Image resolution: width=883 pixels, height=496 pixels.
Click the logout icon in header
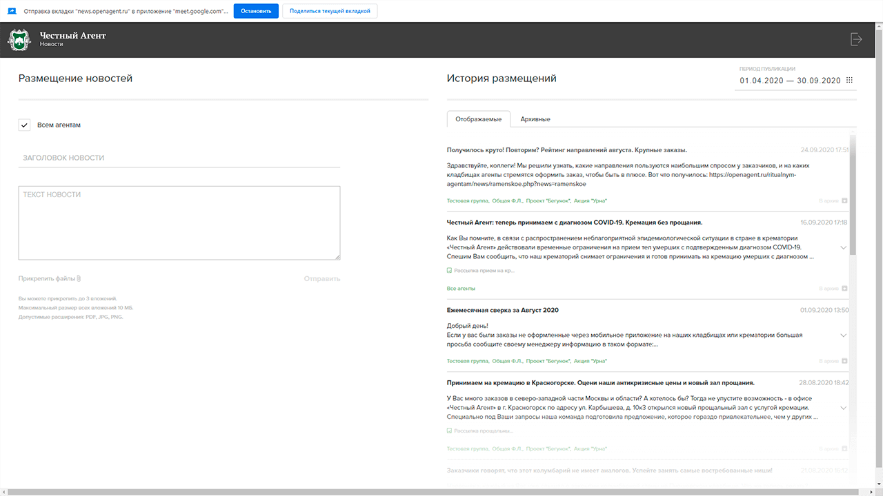(x=856, y=39)
